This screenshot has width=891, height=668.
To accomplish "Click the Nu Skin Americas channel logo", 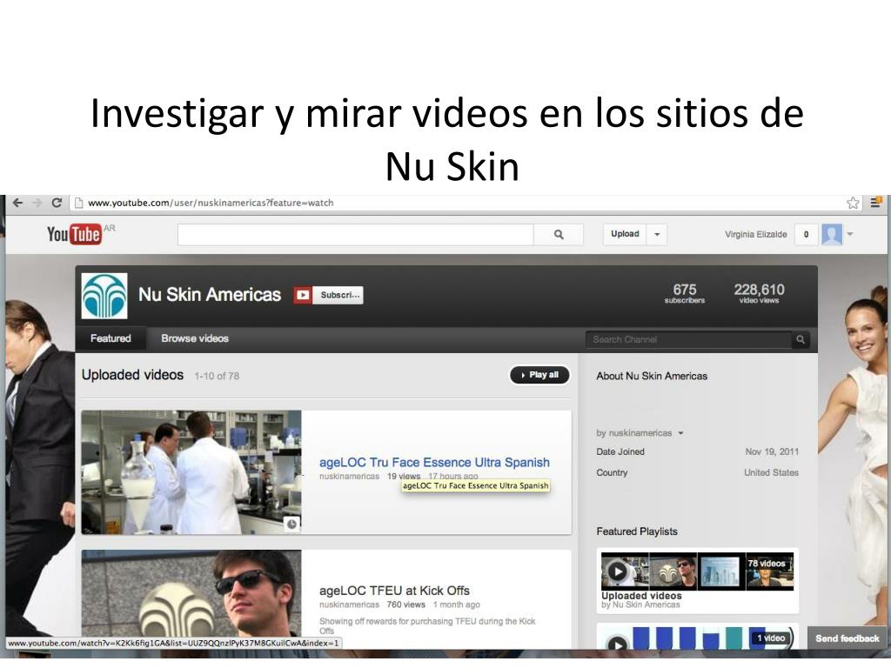I will pyautogui.click(x=104, y=296).
